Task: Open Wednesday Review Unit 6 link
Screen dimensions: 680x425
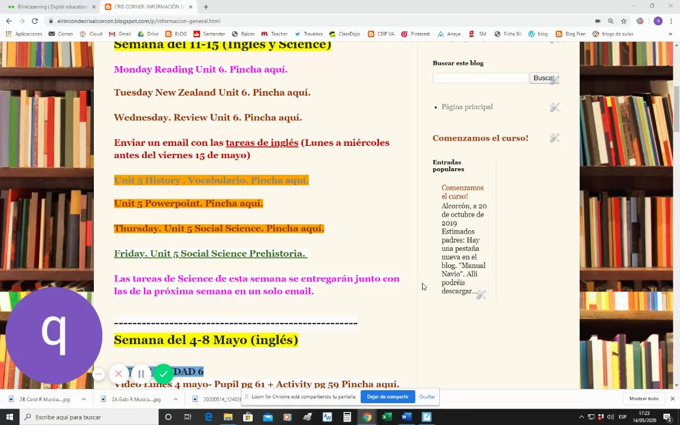Action: pyautogui.click(x=208, y=117)
